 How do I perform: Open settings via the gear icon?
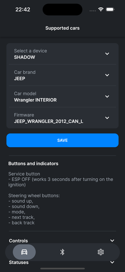101,252
